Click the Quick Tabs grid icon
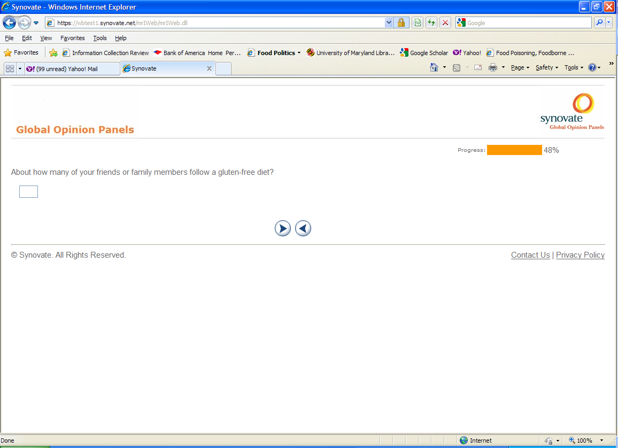Screen dimensions: 618x448 pyautogui.click(x=10, y=68)
